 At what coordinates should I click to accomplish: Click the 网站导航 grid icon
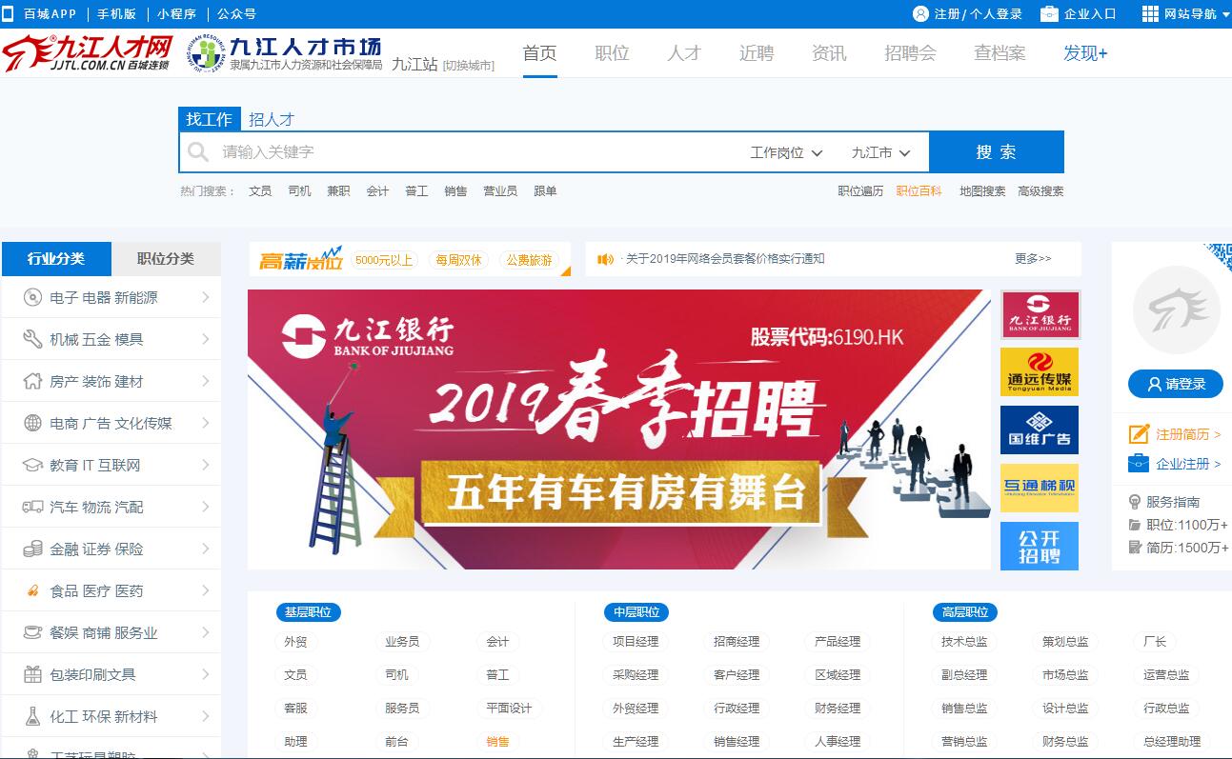click(1150, 13)
